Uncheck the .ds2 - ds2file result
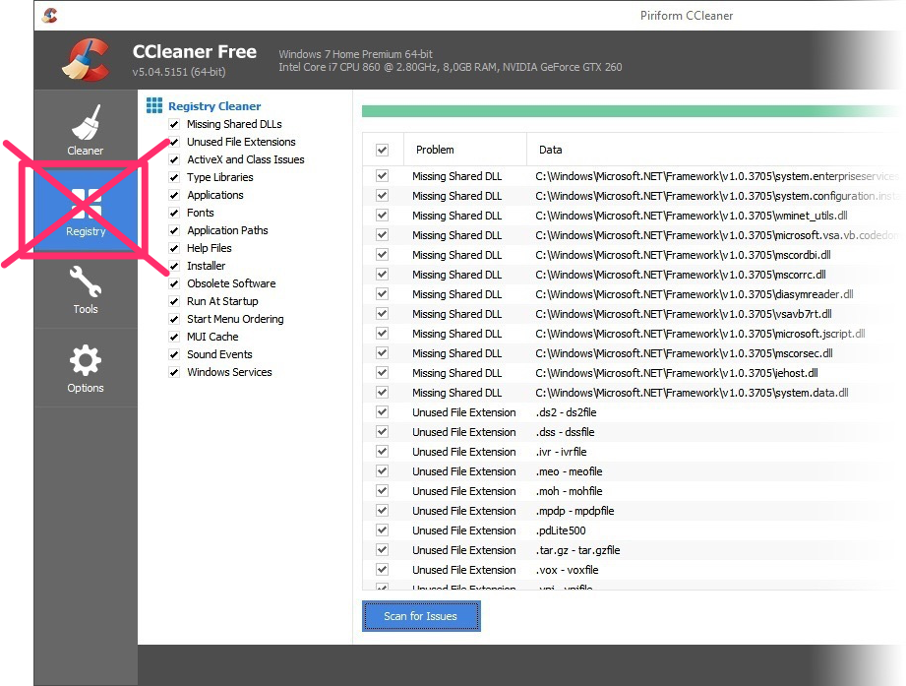 click(382, 412)
